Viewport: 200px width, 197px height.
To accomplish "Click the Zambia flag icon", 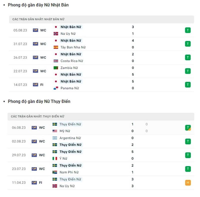I will click(x=56, y=68).
